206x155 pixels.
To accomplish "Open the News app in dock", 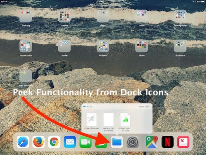I will [183, 142].
